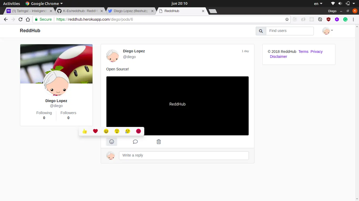Switch to the Diego Lopez Twitter tab

click(x=131, y=11)
